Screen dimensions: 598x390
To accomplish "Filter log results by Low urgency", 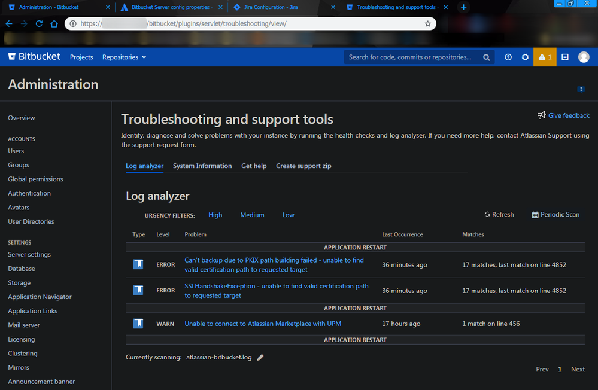I will 288,215.
